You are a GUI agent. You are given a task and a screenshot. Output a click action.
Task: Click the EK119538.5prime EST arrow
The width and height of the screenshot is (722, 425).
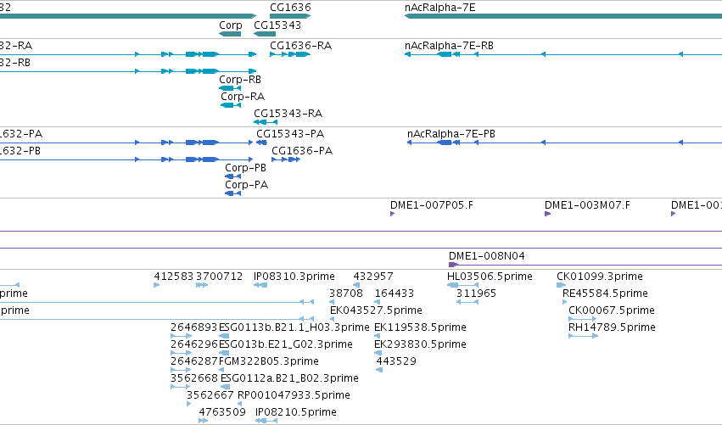[377, 336]
